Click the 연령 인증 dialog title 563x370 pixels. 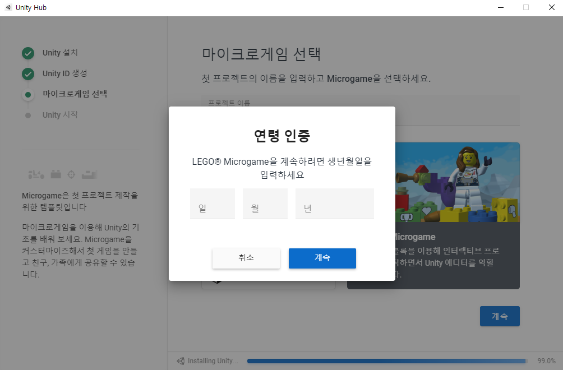point(282,136)
